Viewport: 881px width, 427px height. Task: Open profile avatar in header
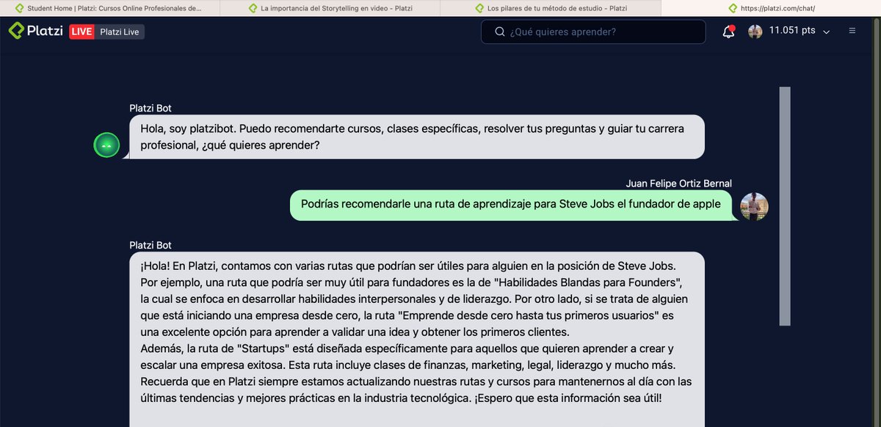point(755,32)
